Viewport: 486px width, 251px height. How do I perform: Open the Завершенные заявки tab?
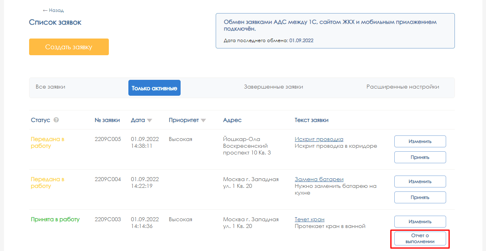click(x=273, y=87)
